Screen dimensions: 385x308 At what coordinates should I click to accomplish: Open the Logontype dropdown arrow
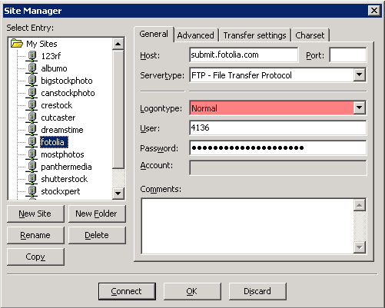click(x=359, y=108)
